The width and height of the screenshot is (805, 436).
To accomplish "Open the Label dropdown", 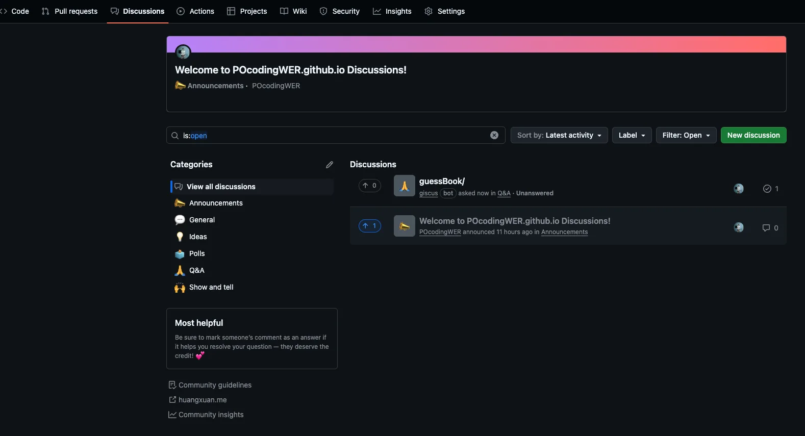I will 632,135.
